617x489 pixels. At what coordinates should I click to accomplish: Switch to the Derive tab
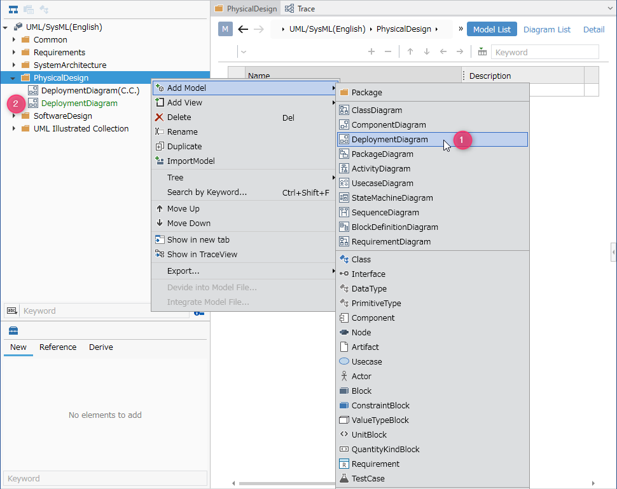[101, 347]
